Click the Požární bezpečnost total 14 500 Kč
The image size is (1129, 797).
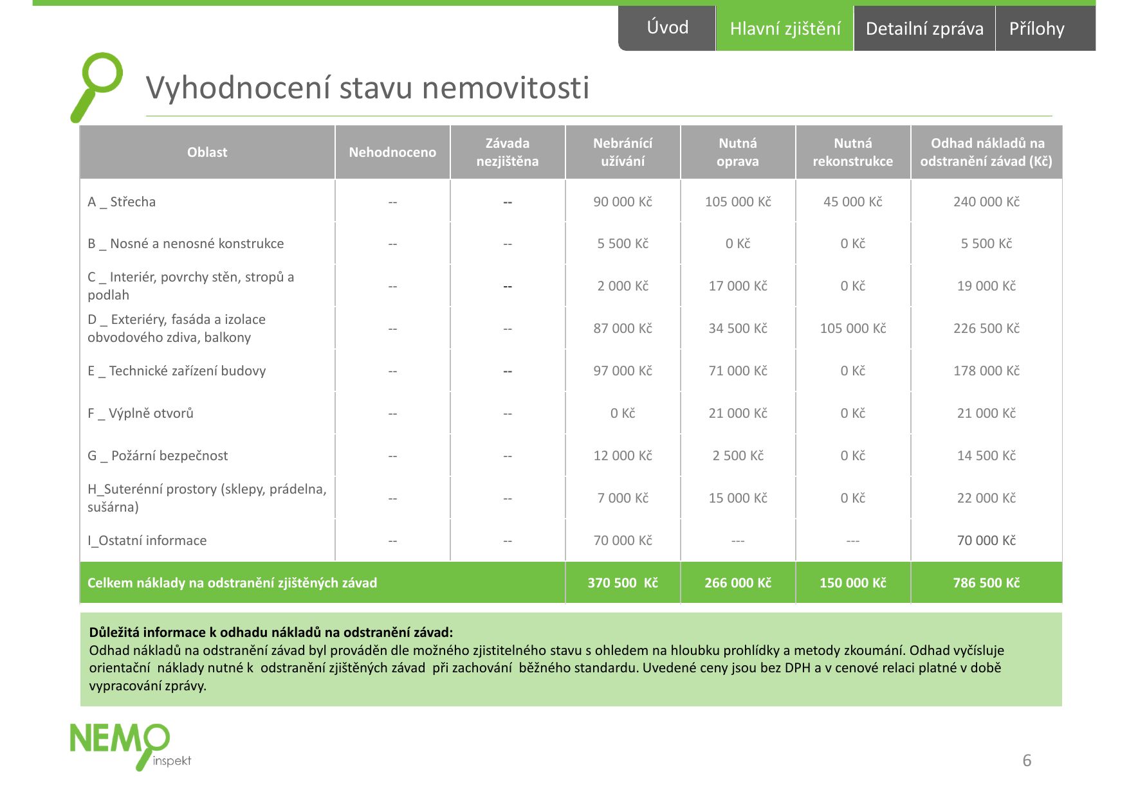(986, 456)
